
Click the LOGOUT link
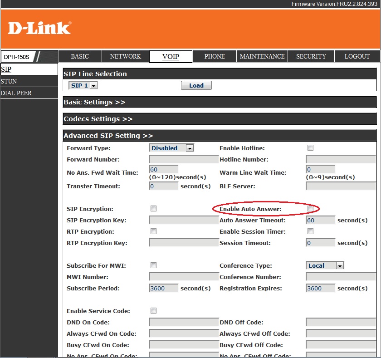coord(357,56)
